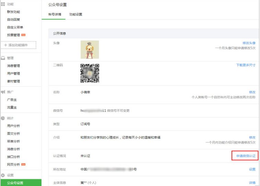Click the new badge next to 投票管理

click(x=23, y=35)
